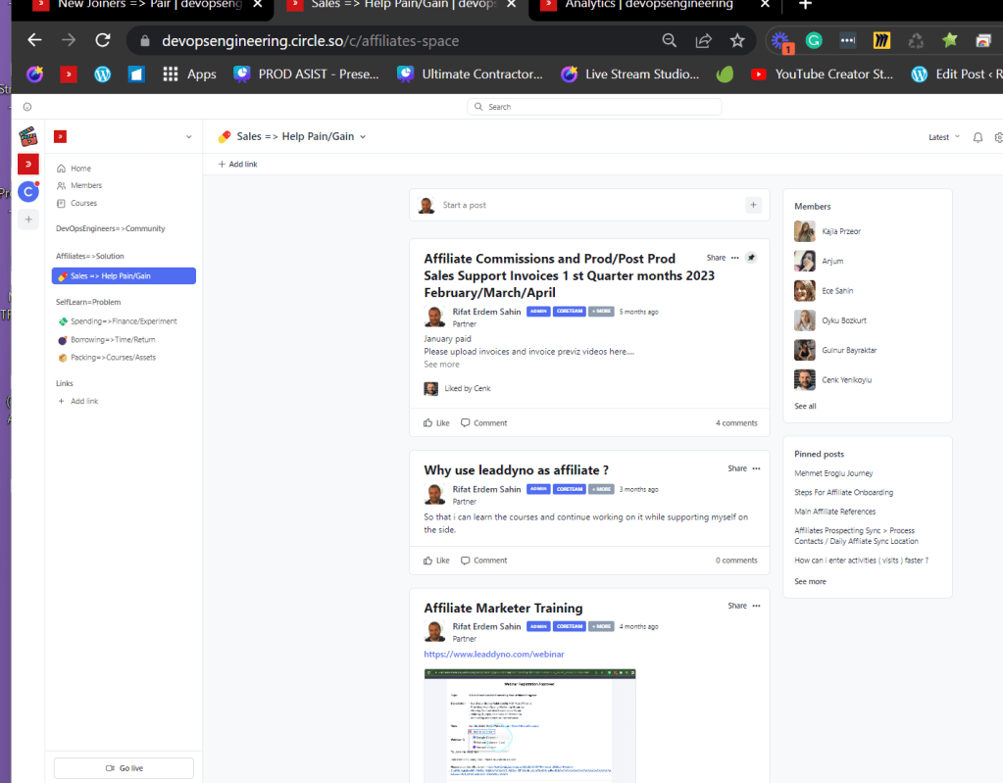Collapse the SelfLearn=>Problem section heading
This screenshot has width=1003, height=783.
coord(88,302)
